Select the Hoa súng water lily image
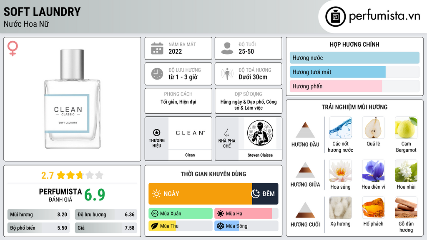 click(340, 170)
